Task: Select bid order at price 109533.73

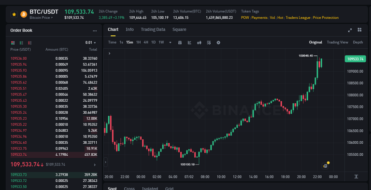Action: click(x=54, y=175)
